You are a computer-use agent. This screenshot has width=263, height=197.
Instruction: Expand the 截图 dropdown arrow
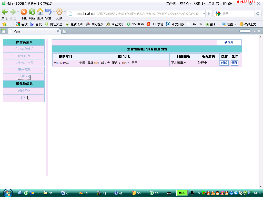pyautogui.click(x=235, y=24)
